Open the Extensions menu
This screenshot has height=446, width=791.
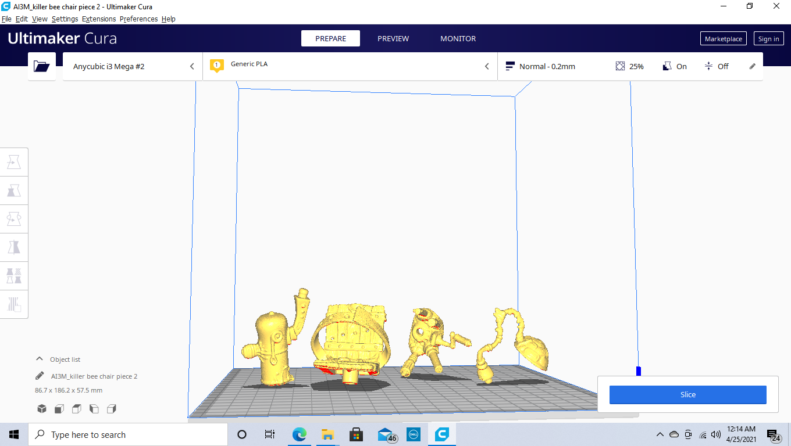click(99, 19)
